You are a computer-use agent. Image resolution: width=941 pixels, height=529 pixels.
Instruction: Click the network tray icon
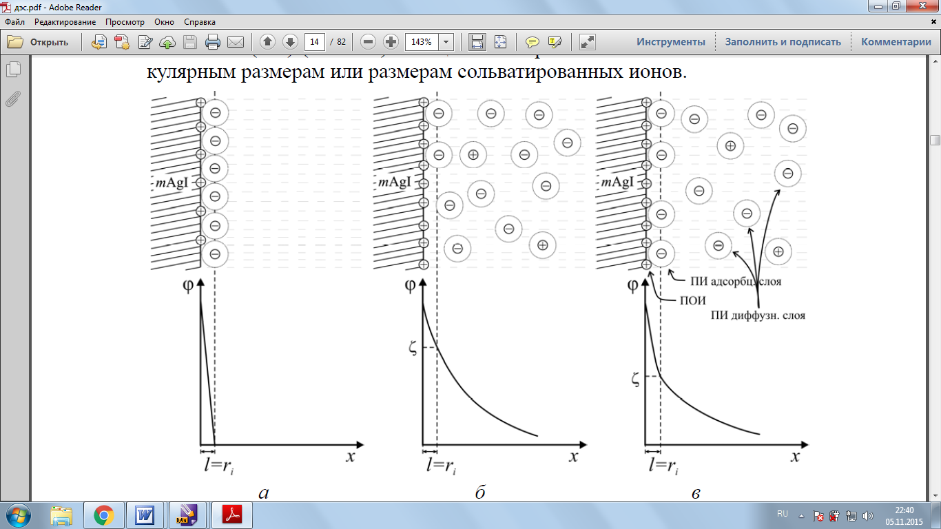[x=851, y=515]
